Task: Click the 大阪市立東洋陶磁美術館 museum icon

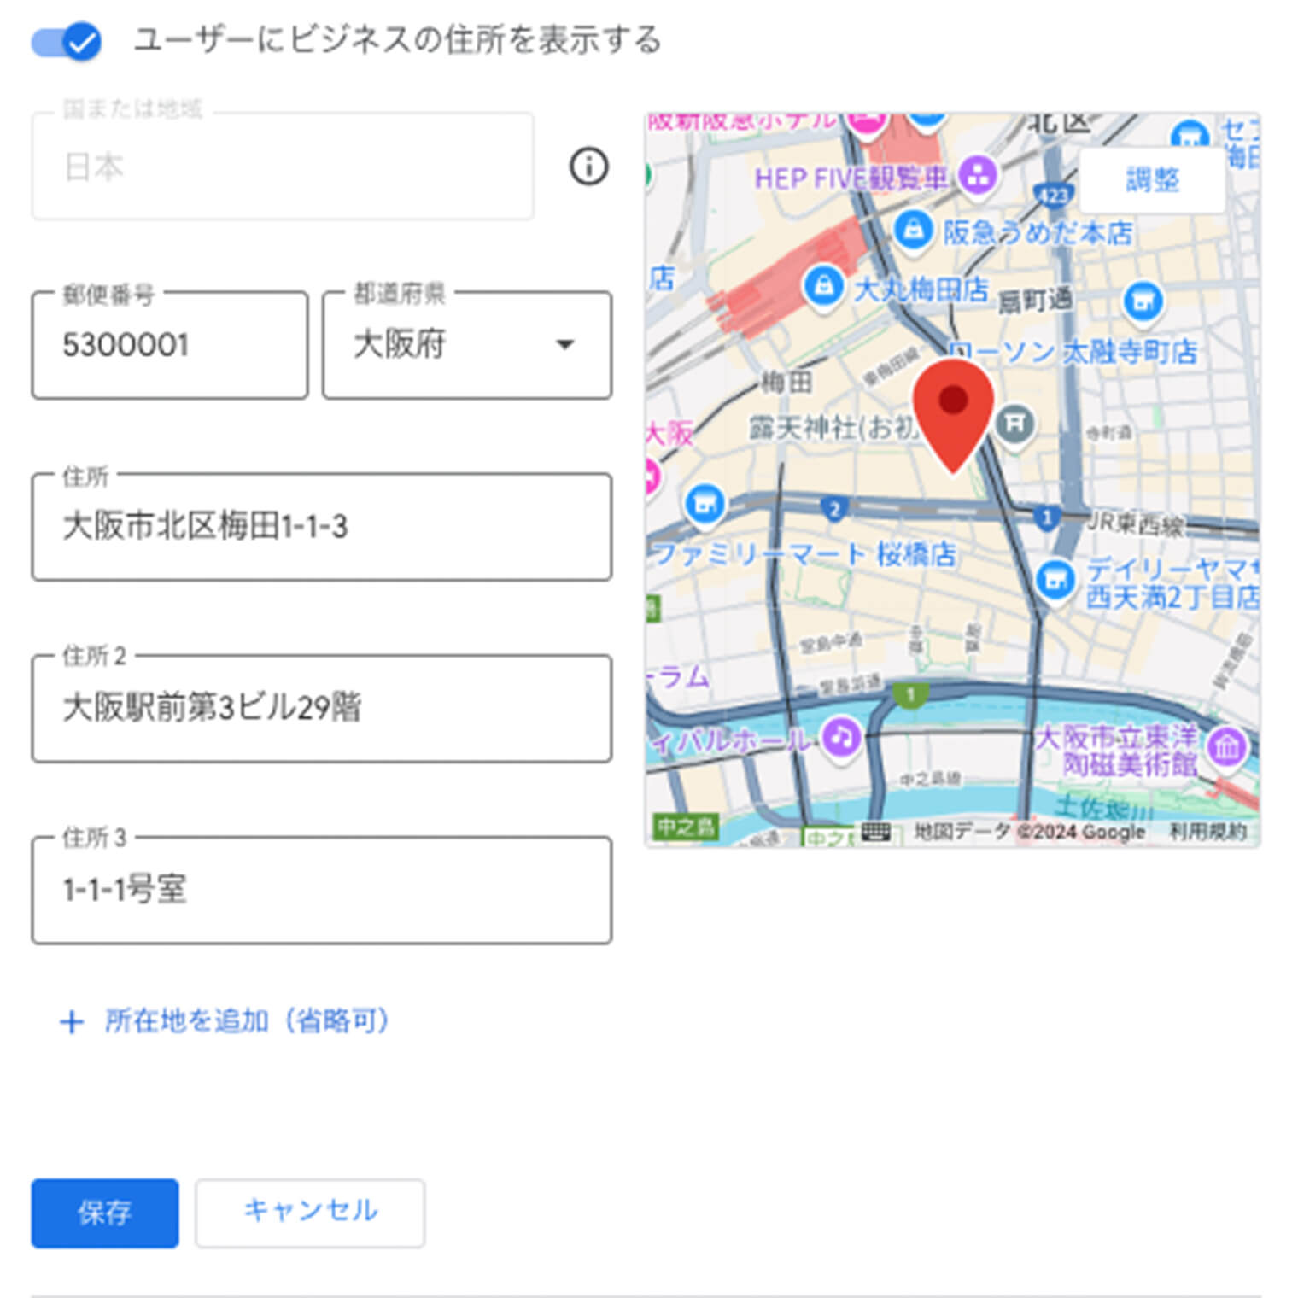Action: click(1226, 747)
